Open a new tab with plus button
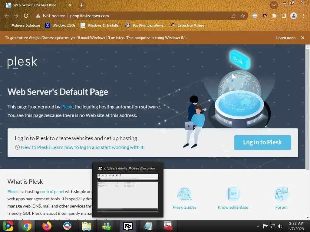The image size is (310, 232). (x=82, y=5)
